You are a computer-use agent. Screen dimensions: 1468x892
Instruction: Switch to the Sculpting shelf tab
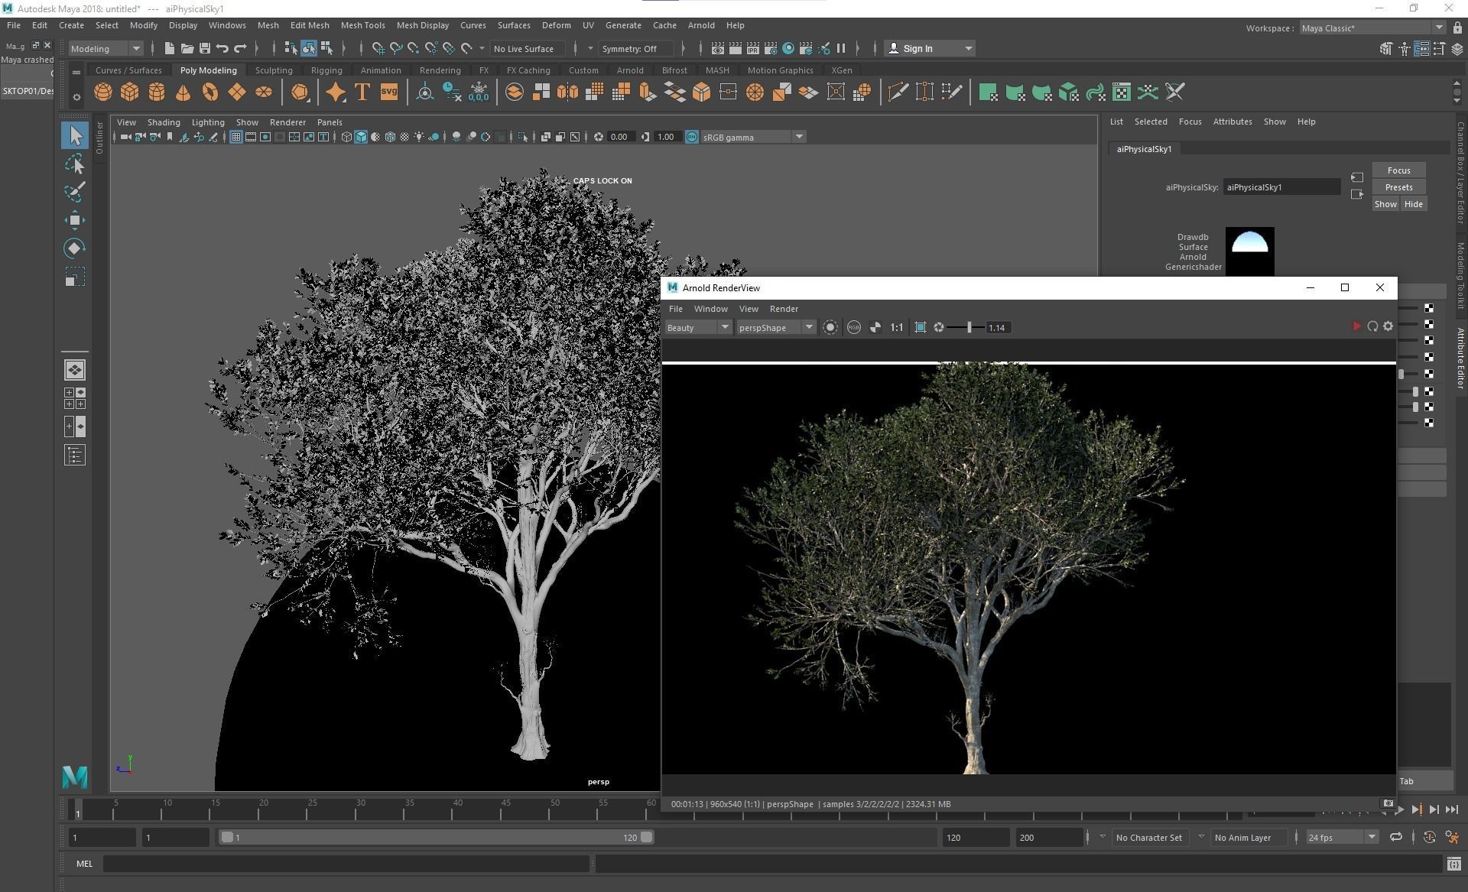pyautogui.click(x=274, y=70)
